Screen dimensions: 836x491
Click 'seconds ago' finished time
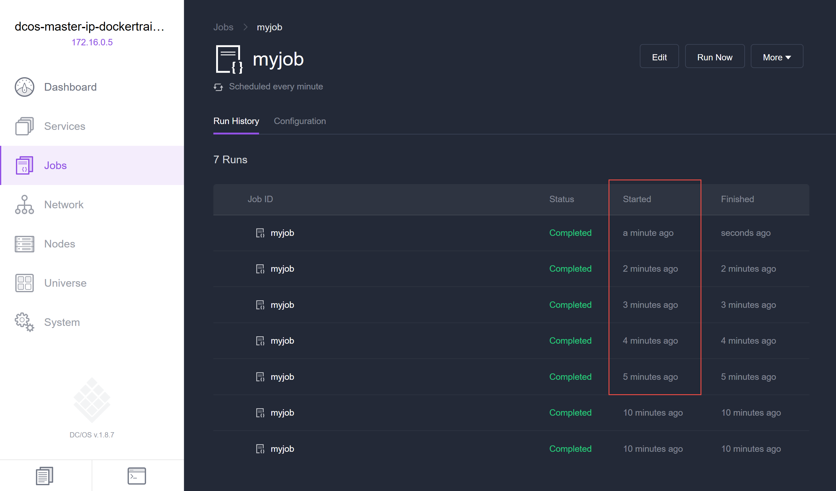[746, 233]
